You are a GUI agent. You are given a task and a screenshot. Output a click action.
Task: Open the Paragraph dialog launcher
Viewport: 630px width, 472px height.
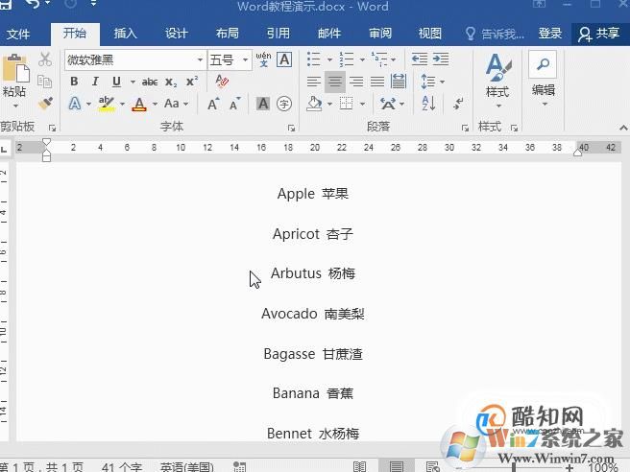[x=465, y=128]
